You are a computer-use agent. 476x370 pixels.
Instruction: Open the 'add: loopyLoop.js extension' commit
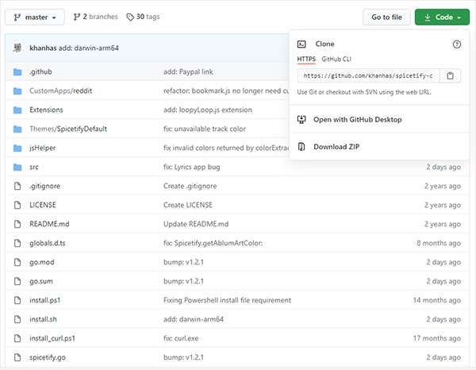208,110
